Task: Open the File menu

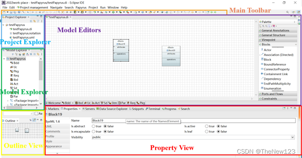Action: [5, 7]
